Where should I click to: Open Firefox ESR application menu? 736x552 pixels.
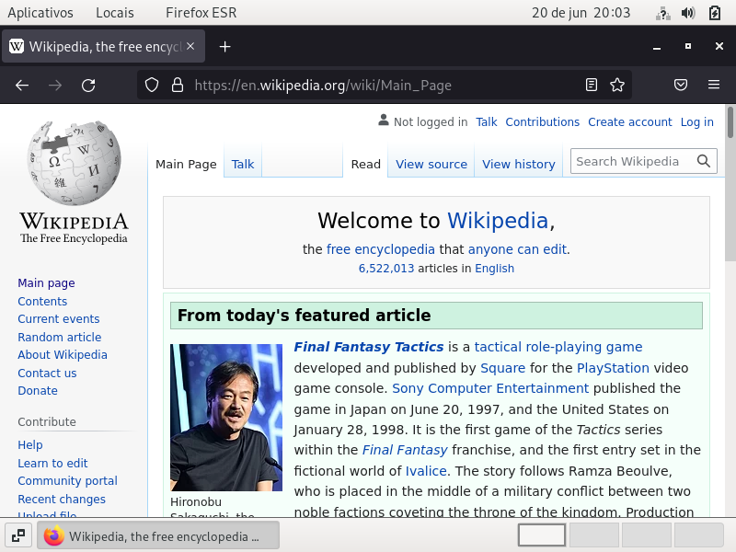pos(201,13)
